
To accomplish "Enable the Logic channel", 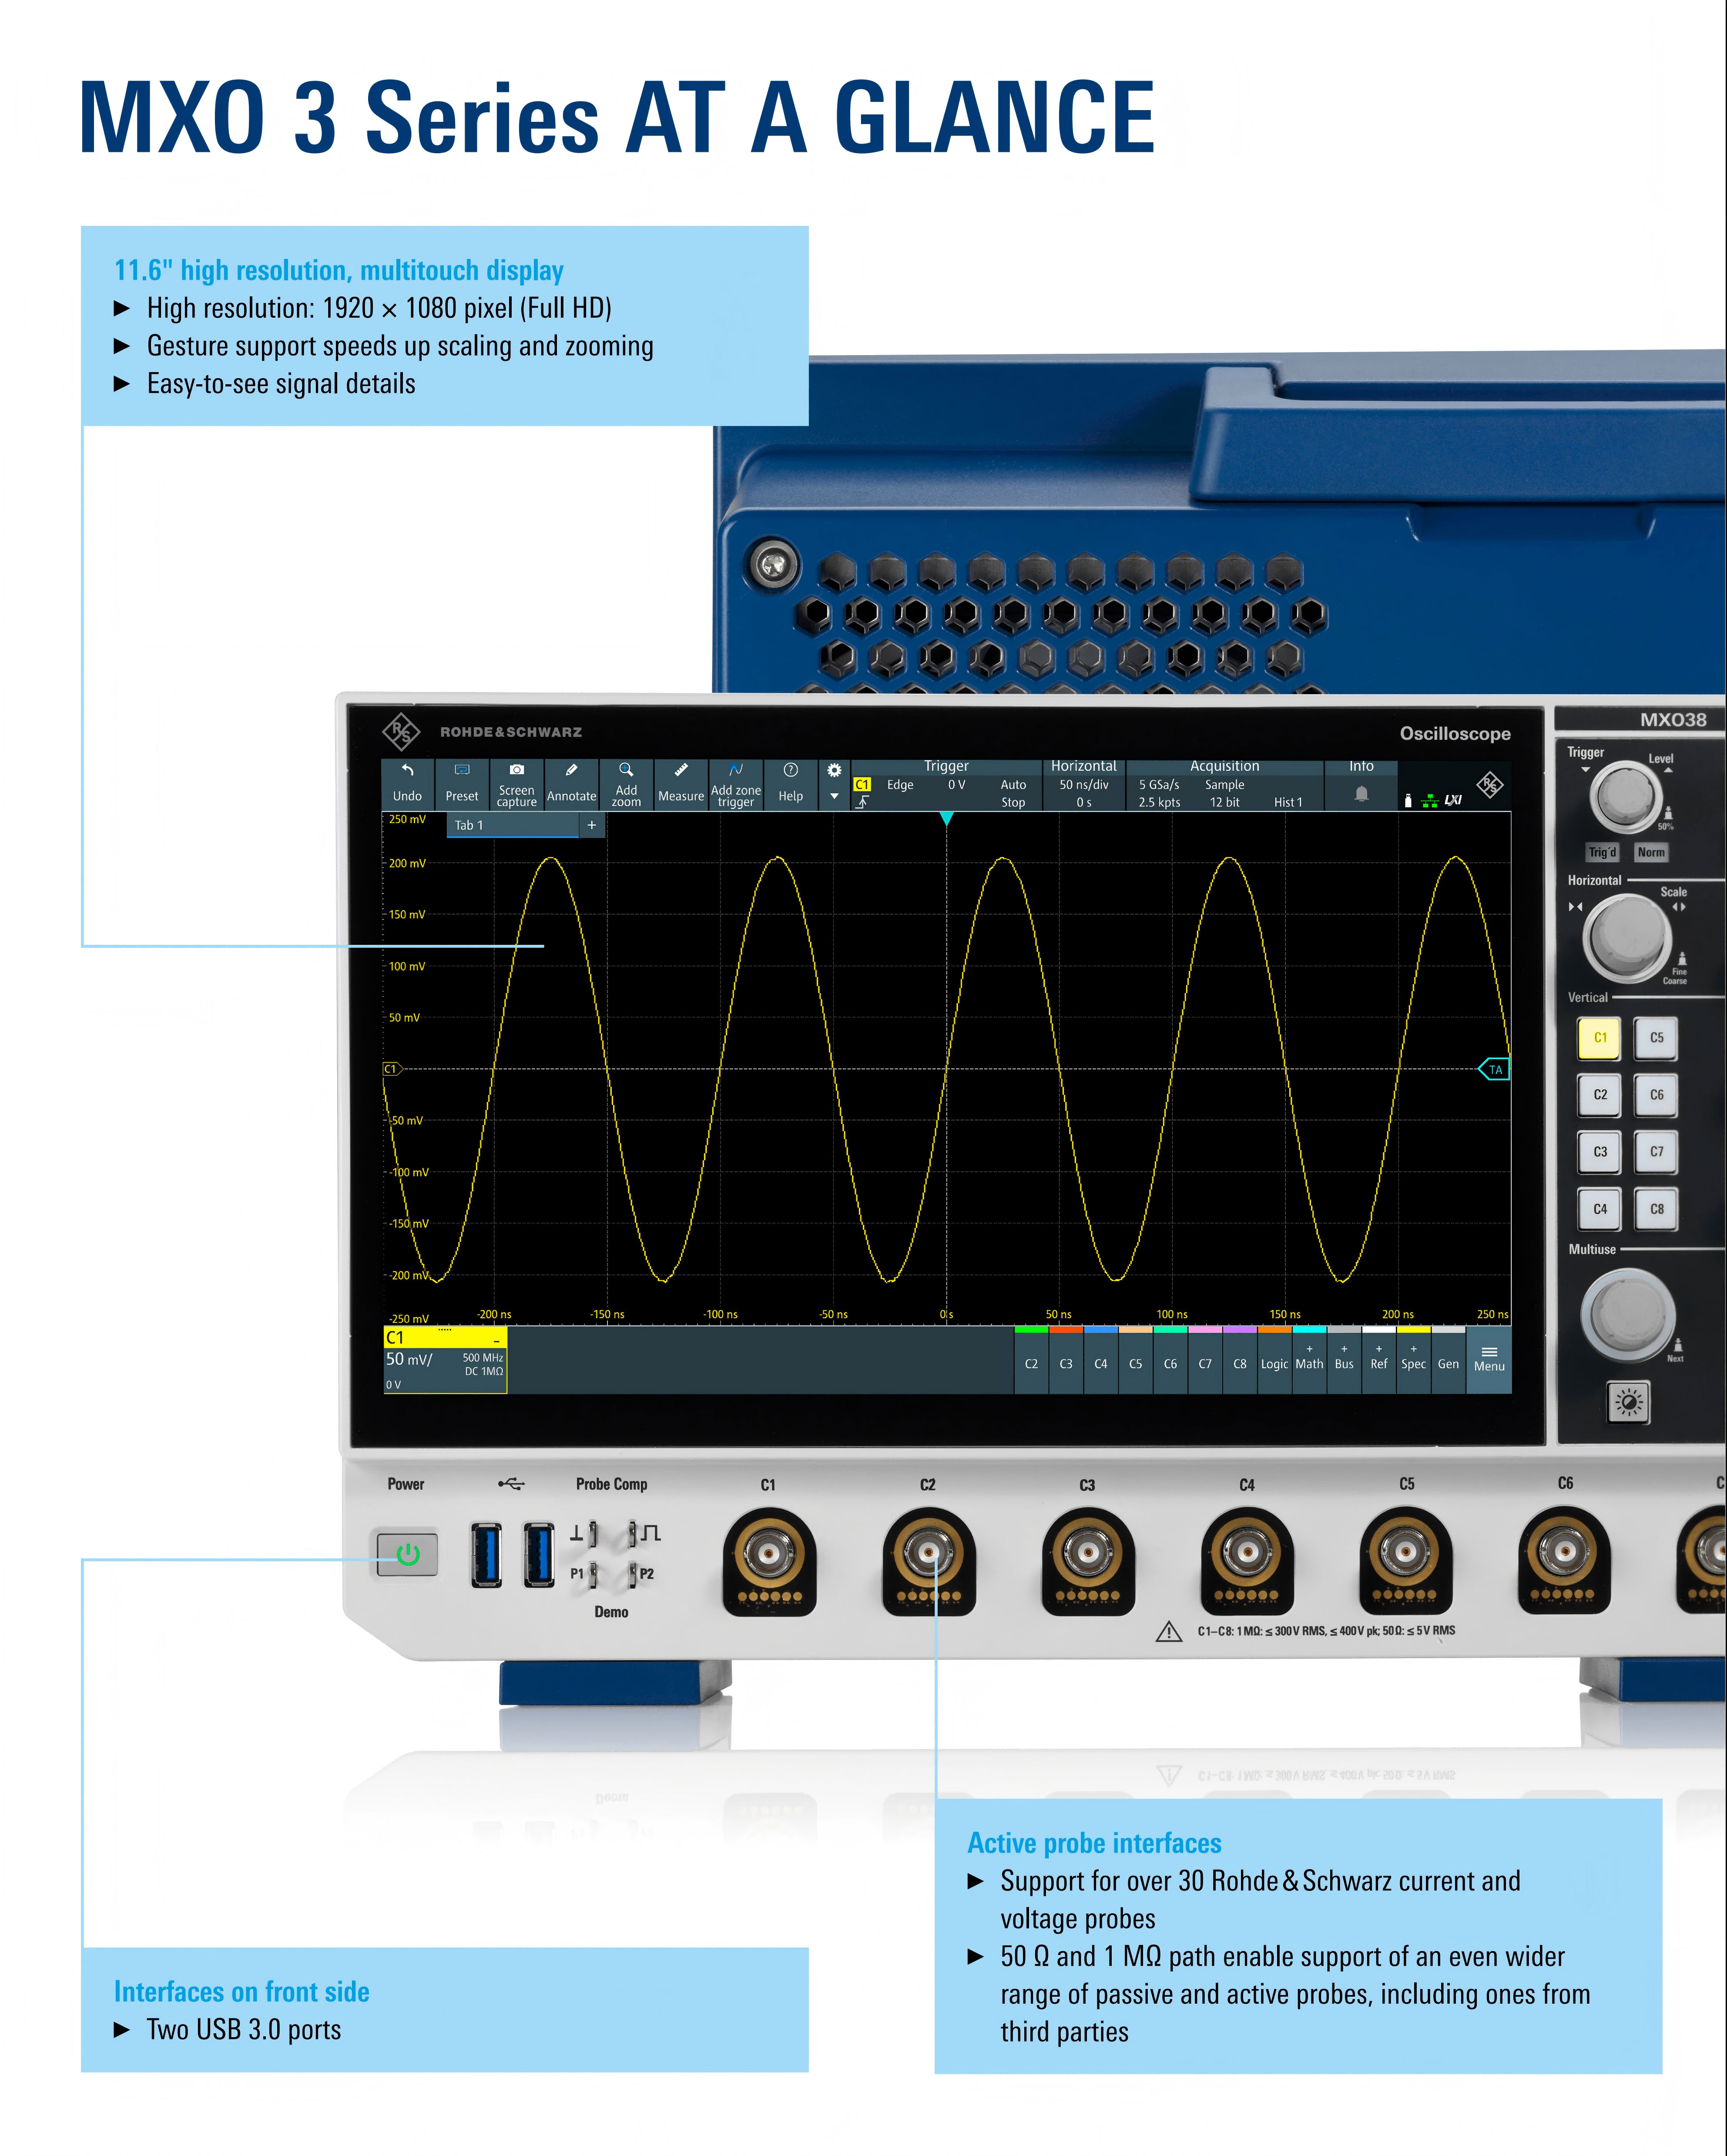I will point(1274,1363).
